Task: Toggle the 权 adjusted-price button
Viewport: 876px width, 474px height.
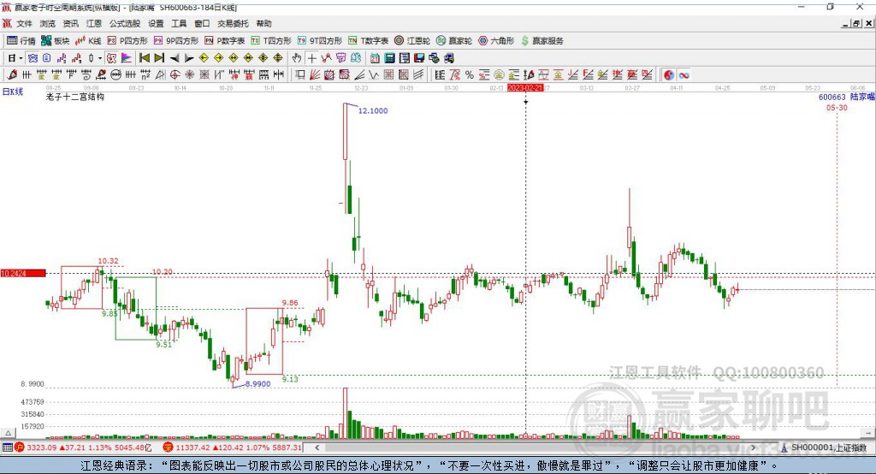Action: click(112, 58)
